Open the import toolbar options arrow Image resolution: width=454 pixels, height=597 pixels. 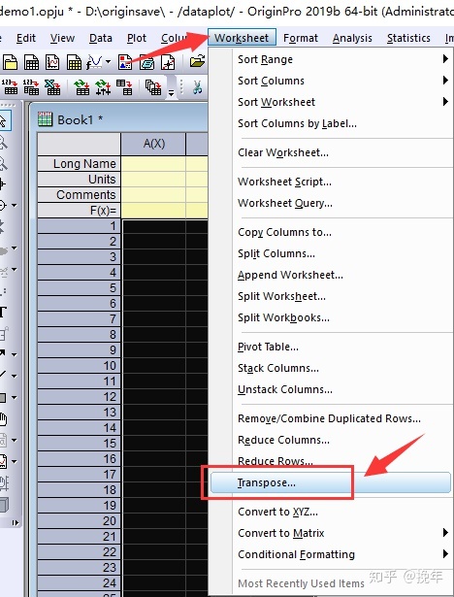coord(172,93)
